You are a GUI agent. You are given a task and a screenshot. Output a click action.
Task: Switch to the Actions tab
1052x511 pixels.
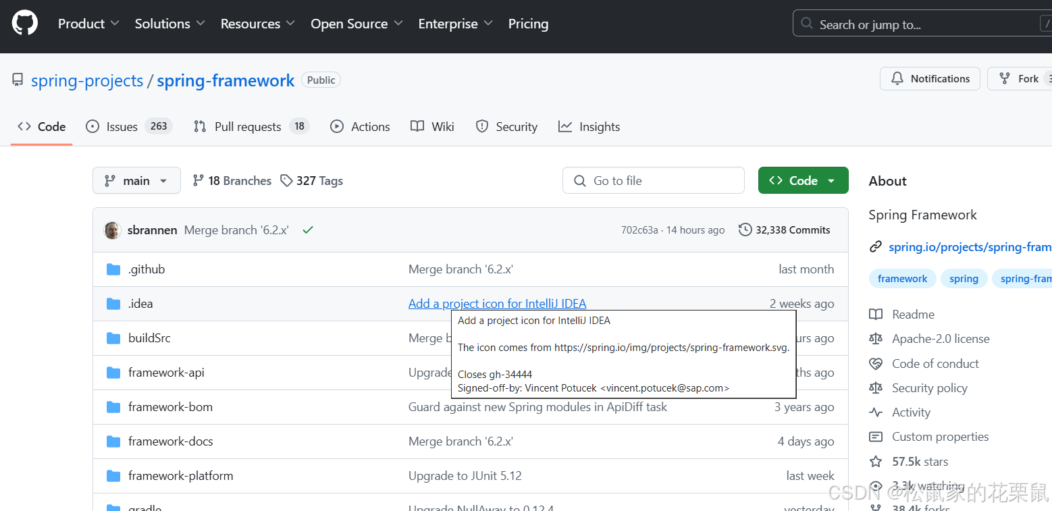[360, 127]
